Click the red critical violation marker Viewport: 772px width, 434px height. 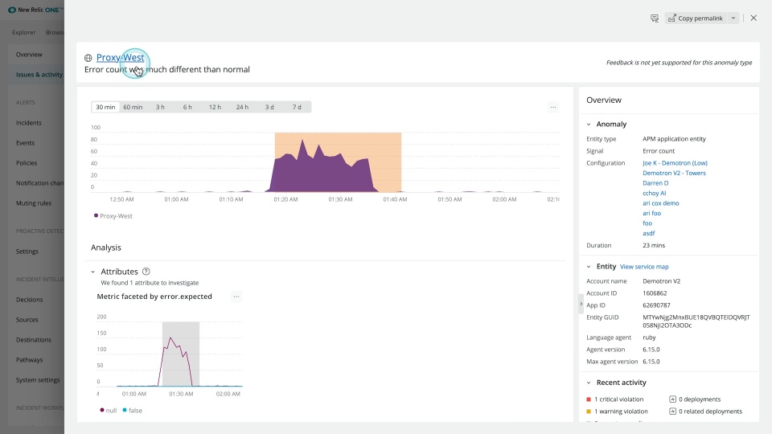(589, 399)
